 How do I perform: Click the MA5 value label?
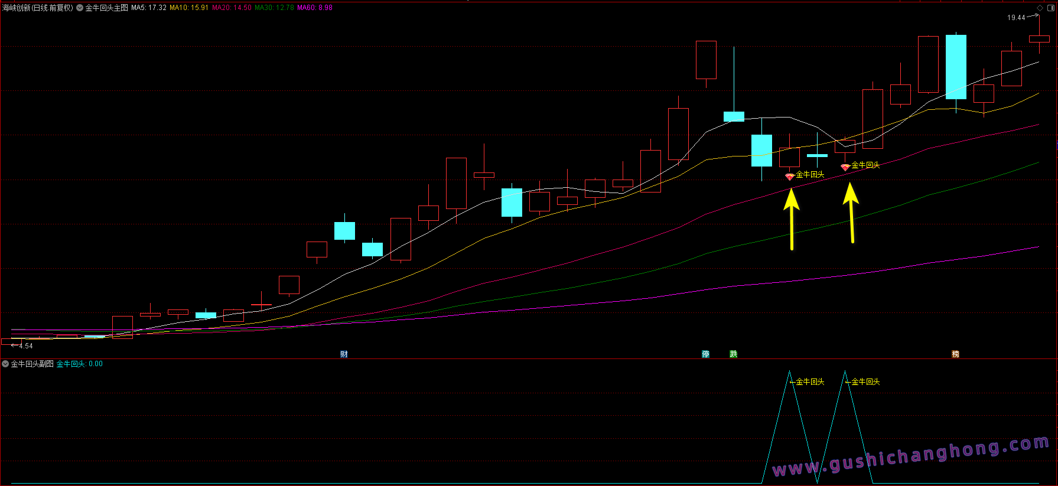[x=149, y=8]
